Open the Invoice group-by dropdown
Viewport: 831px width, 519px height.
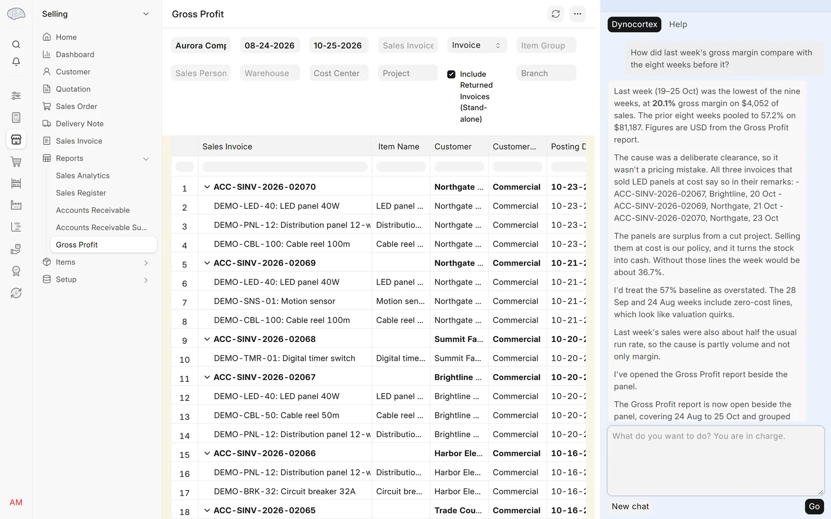477,45
